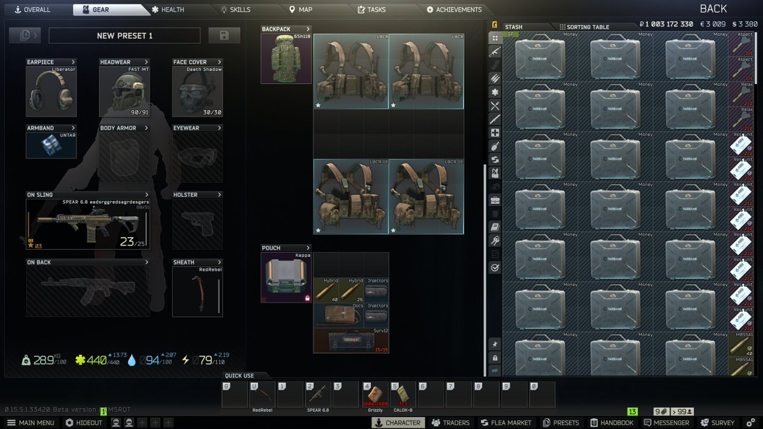The image size is (763, 429).
Task: Filter stash by food fork-and-knife icon
Action: point(495,106)
